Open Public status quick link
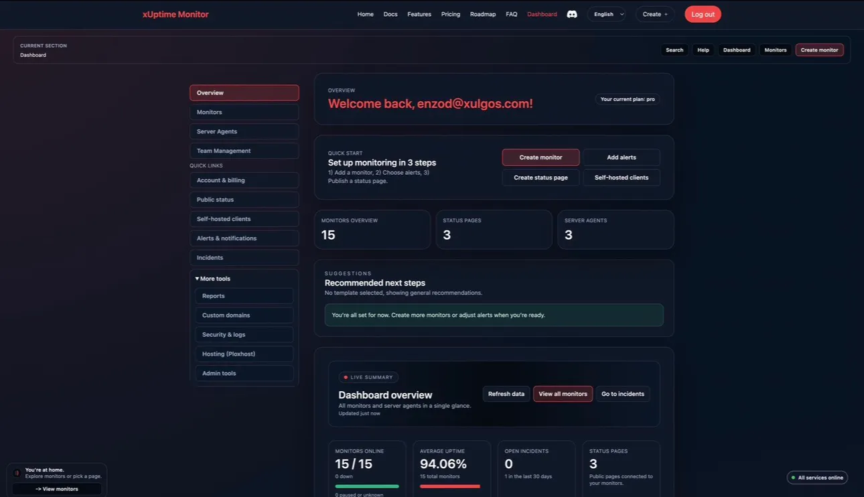 [244, 200]
